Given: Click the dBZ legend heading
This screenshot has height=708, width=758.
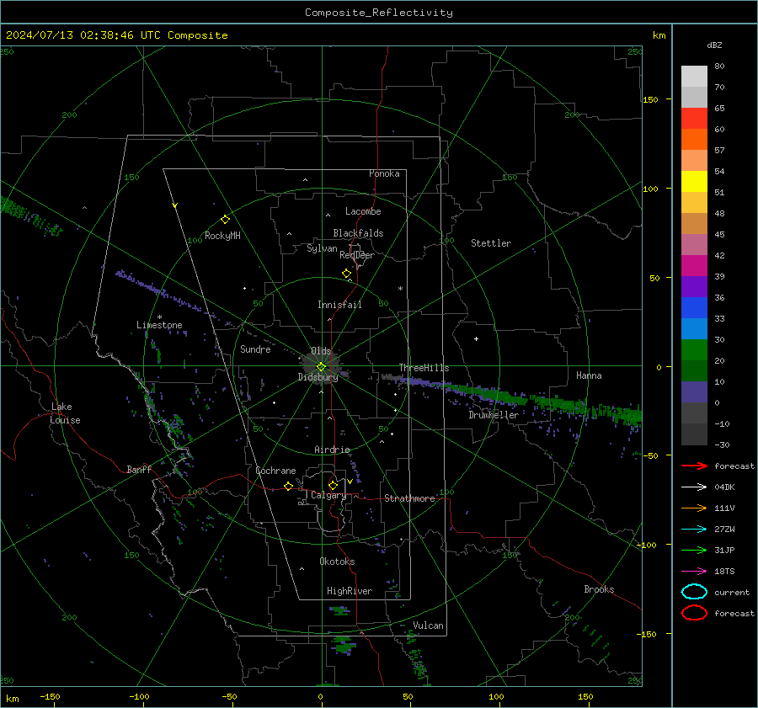Looking at the screenshot, I should [x=714, y=45].
